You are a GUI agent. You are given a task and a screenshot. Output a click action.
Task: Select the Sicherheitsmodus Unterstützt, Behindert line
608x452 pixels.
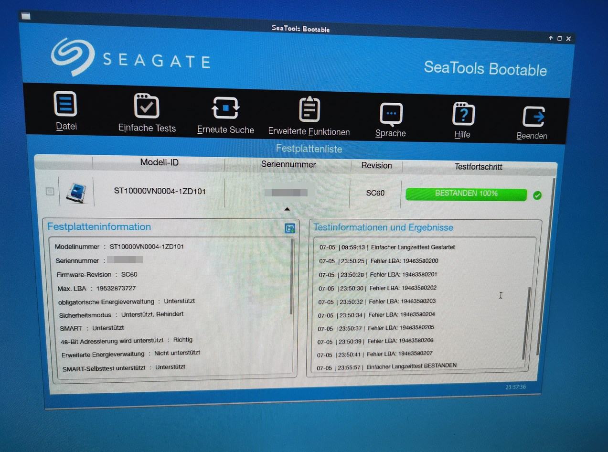point(121,315)
